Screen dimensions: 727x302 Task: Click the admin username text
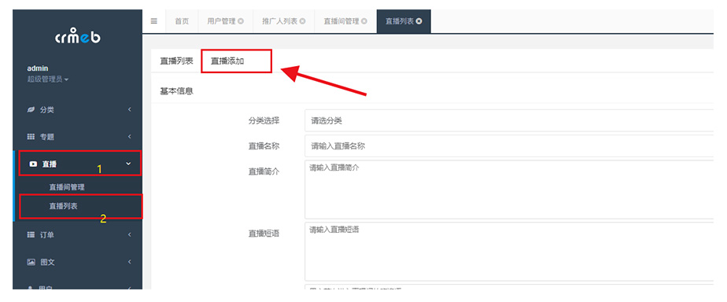point(38,68)
